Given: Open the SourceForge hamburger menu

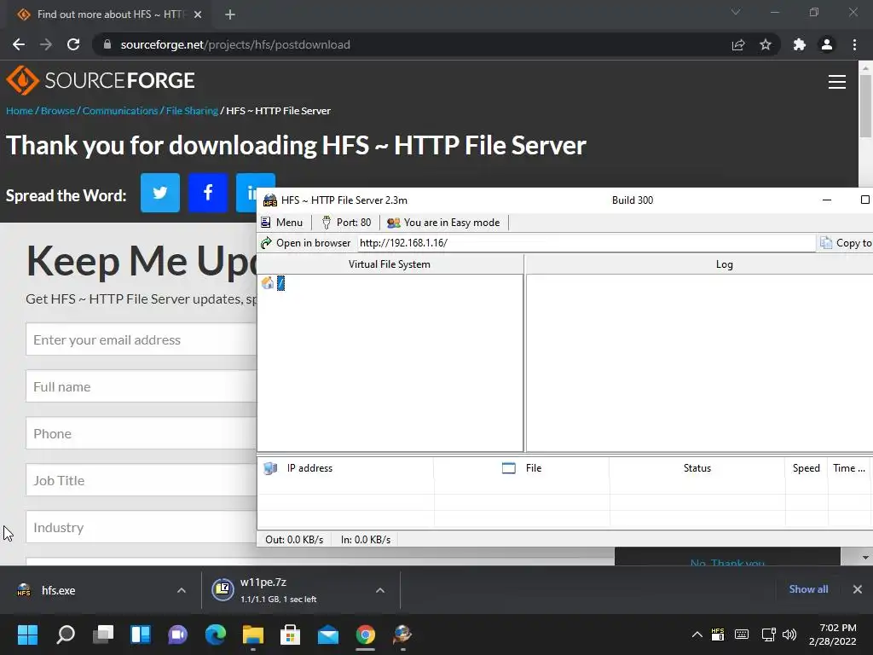Looking at the screenshot, I should click(x=837, y=82).
